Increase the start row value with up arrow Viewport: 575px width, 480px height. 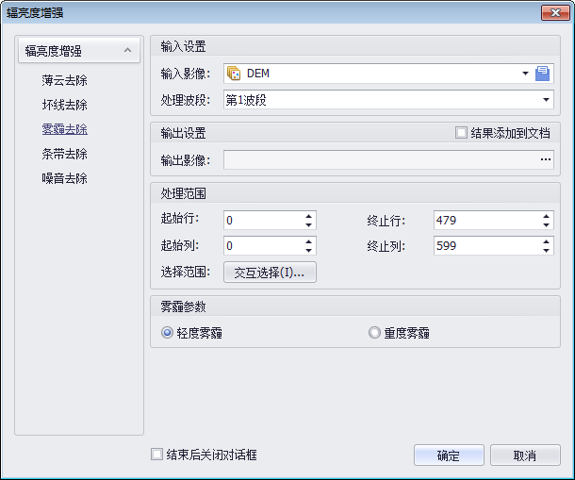(x=308, y=216)
